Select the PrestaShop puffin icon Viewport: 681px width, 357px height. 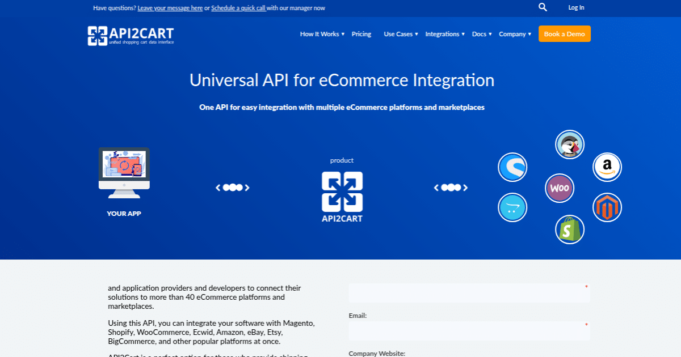(x=569, y=144)
